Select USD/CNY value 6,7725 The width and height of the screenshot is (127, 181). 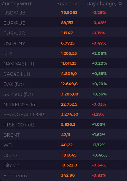[x=68, y=43]
